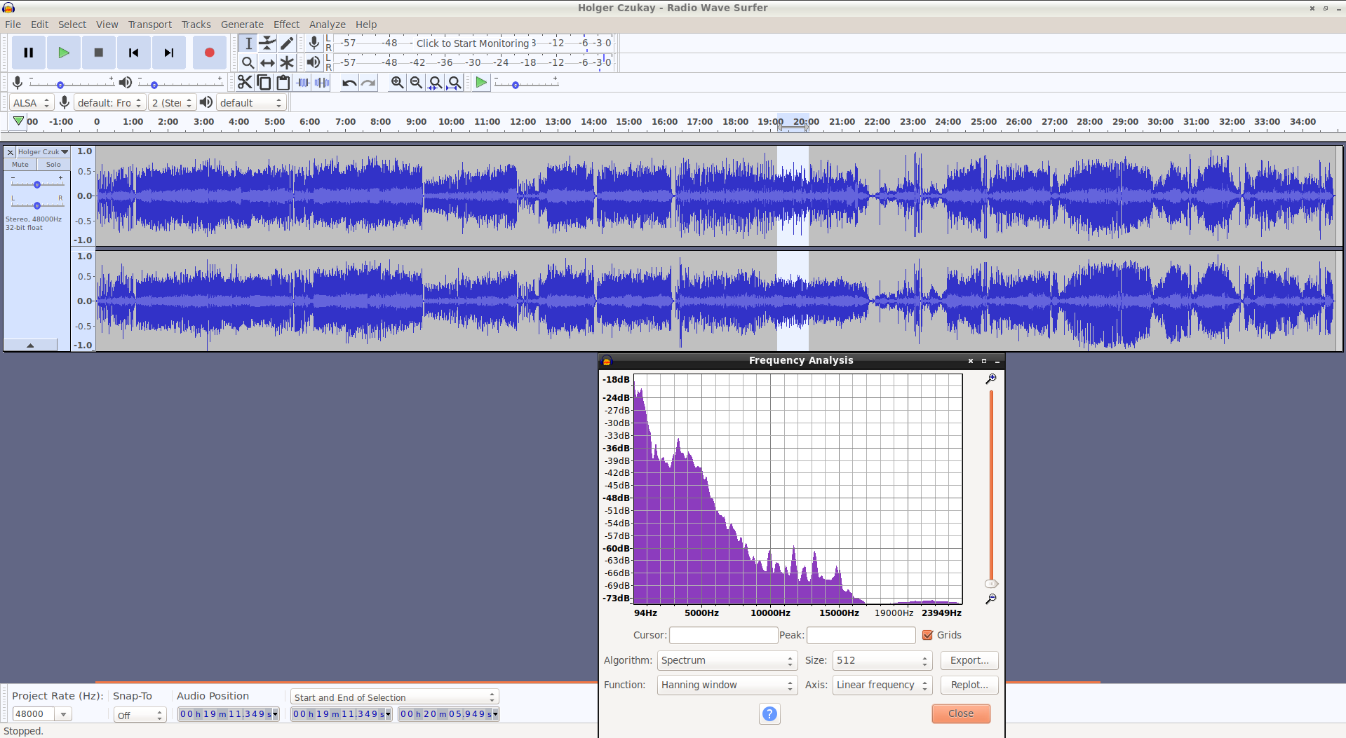Zoom in on the waveform

(397, 83)
